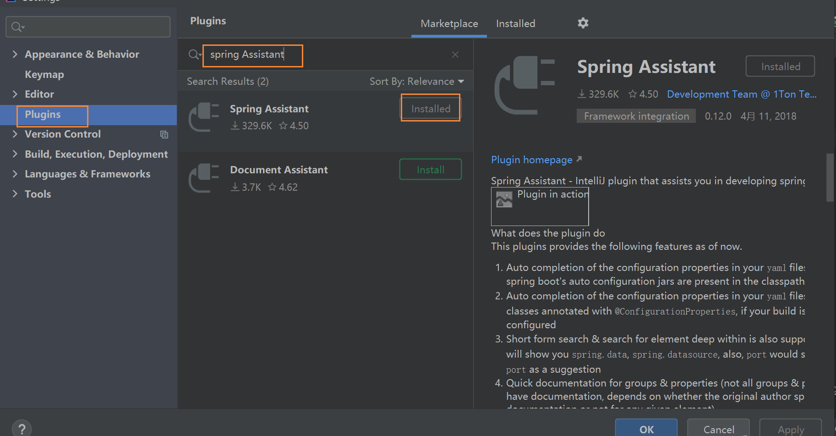Switch to the Installed tab
The width and height of the screenshot is (836, 436).
[x=515, y=23]
